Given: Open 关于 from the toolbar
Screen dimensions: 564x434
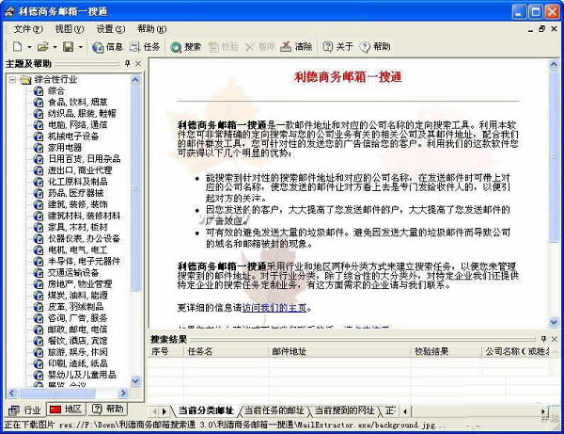Looking at the screenshot, I should [x=337, y=47].
